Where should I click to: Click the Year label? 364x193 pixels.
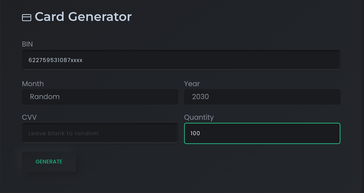192,84
